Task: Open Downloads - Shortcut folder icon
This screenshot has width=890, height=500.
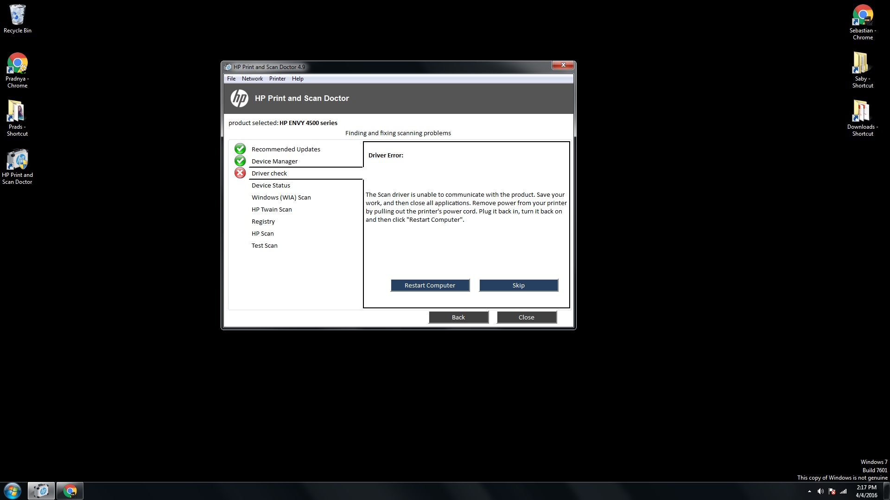Action: [862, 119]
